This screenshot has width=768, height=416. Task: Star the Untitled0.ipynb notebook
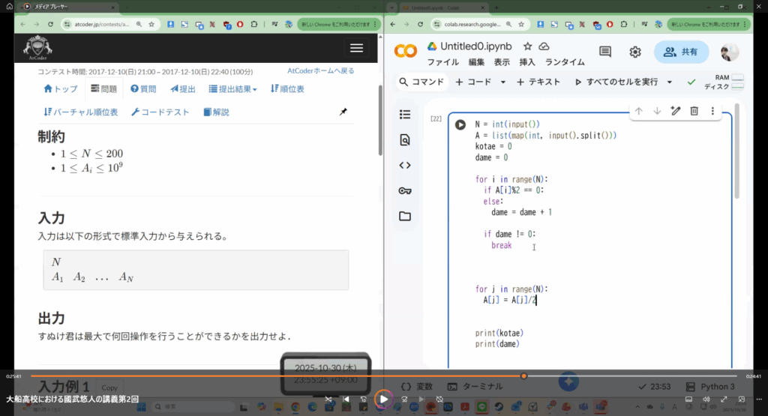tap(527, 46)
